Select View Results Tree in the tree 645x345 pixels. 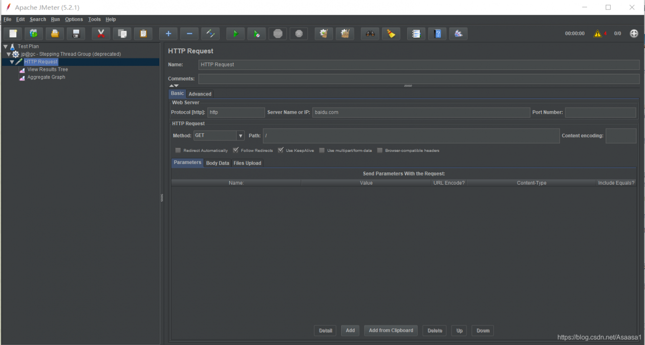coord(47,69)
